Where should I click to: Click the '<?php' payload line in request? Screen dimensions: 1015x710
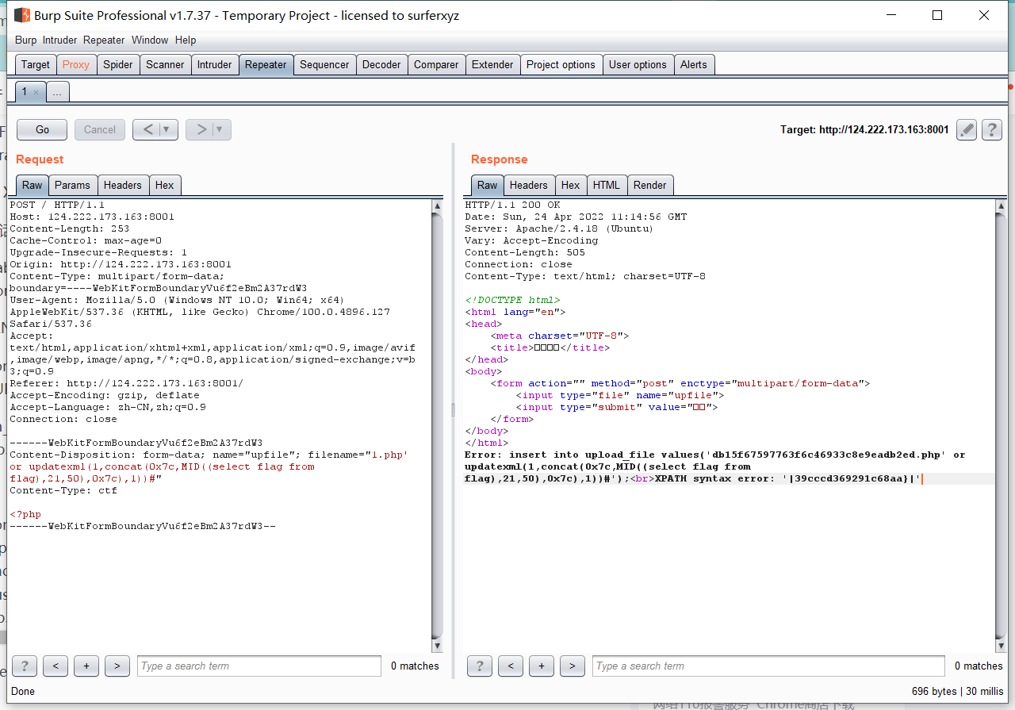pos(25,514)
